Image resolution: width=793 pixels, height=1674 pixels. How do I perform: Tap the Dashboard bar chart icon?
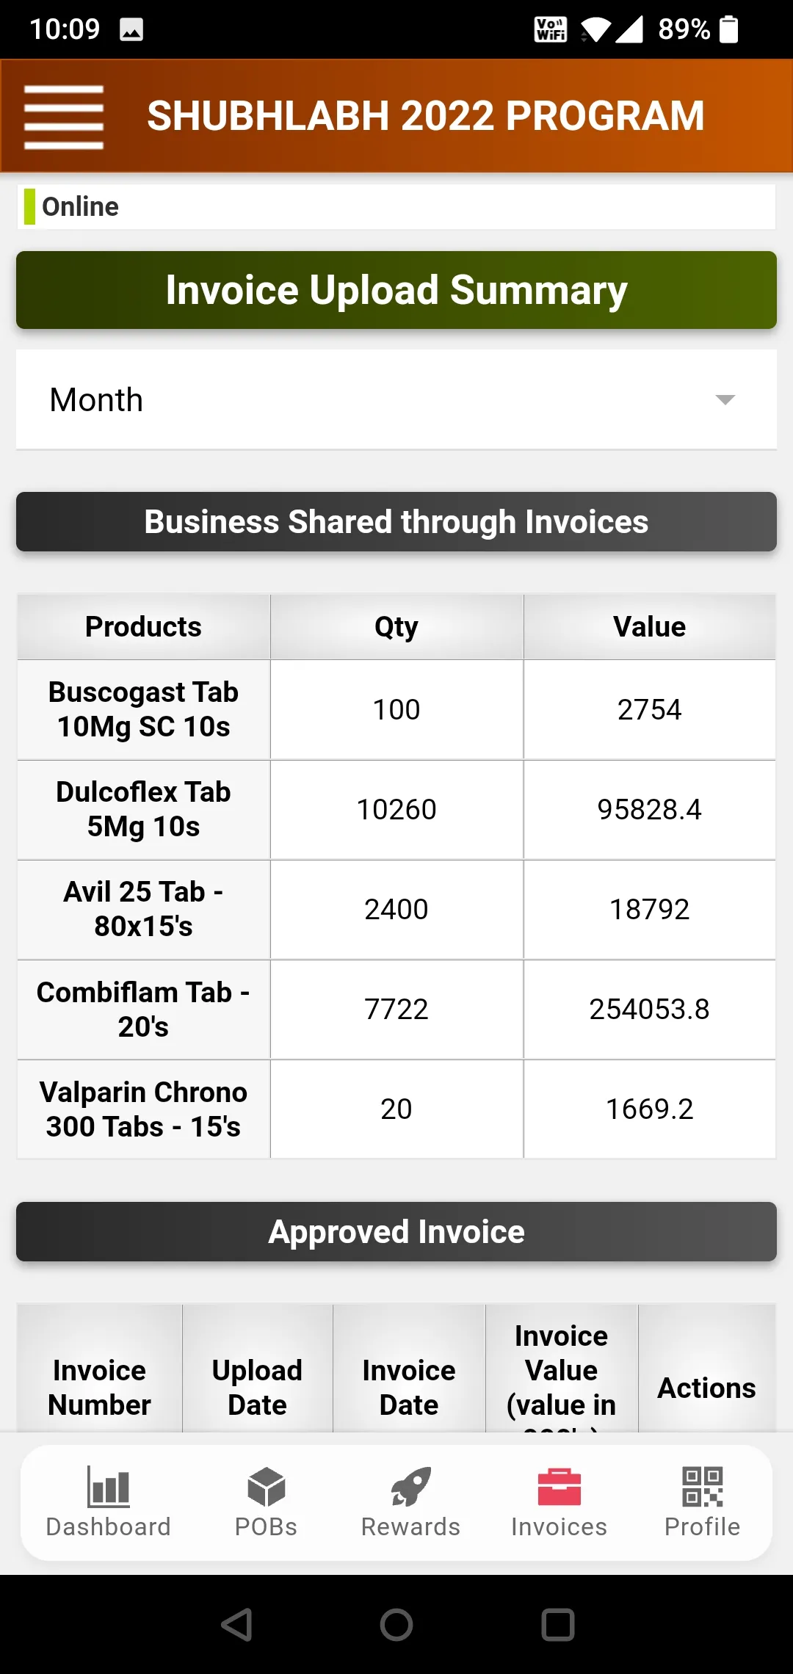pos(108,1486)
